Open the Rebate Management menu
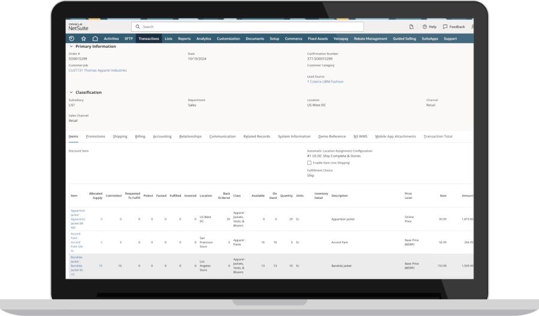Viewport: 539px width, 316px height. pyautogui.click(x=371, y=39)
